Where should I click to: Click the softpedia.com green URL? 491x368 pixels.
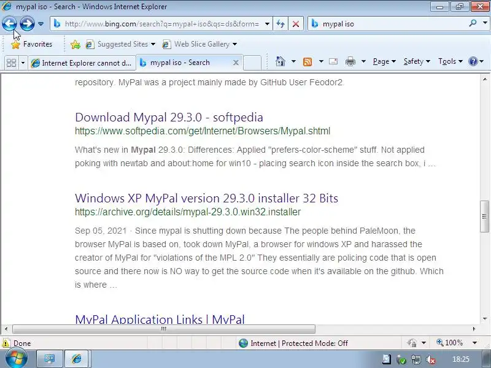click(203, 131)
